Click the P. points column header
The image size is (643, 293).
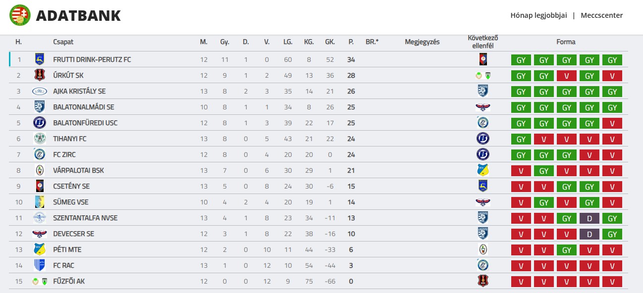(351, 42)
